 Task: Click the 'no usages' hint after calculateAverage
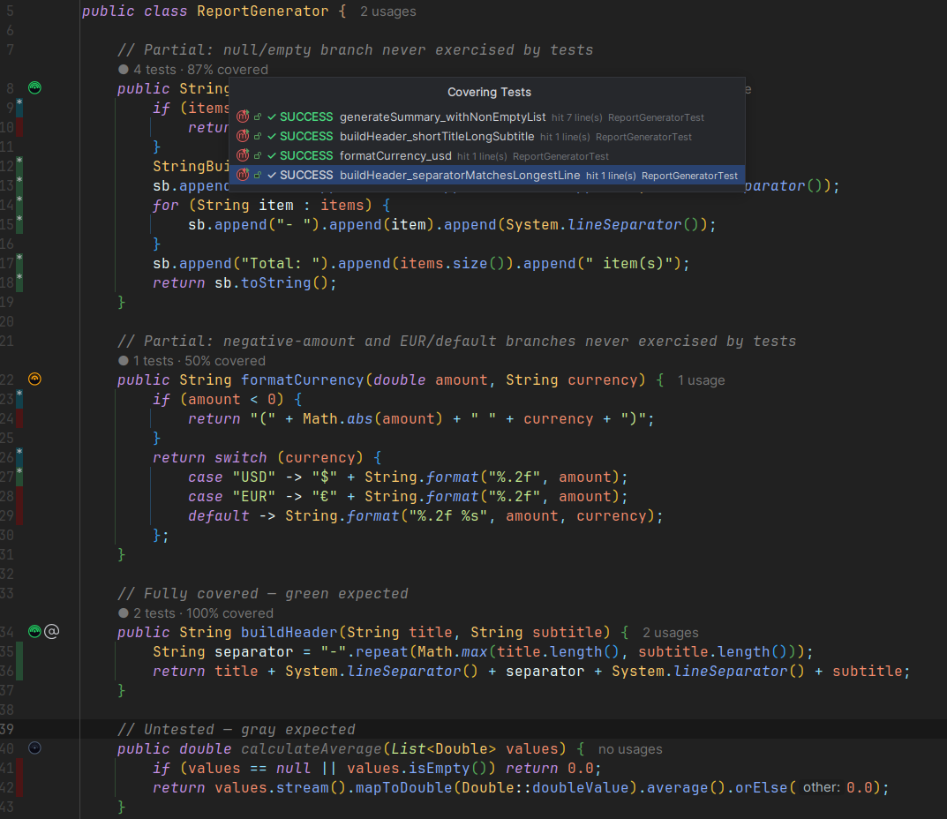[x=630, y=749]
